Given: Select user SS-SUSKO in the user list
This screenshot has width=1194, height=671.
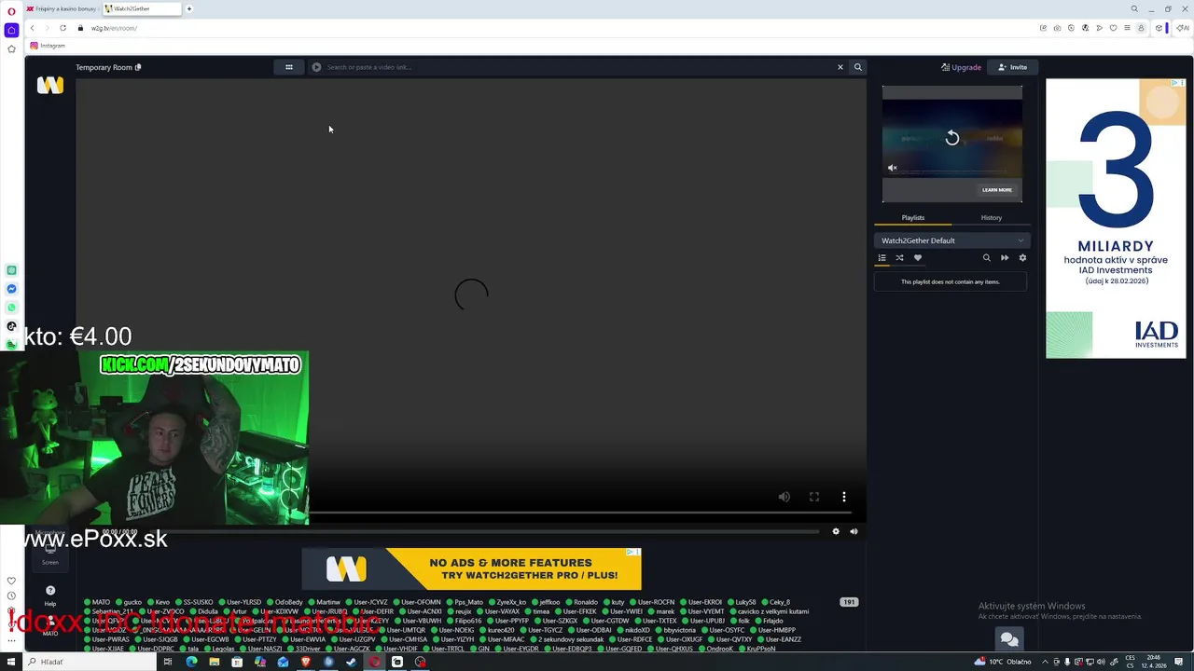Looking at the screenshot, I should click(193, 602).
